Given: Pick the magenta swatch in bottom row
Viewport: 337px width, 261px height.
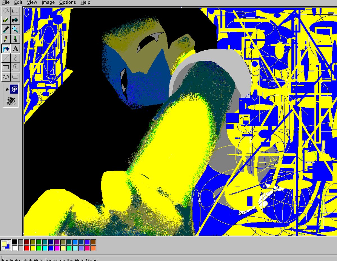Looking at the screenshot, I should [x=57, y=248].
